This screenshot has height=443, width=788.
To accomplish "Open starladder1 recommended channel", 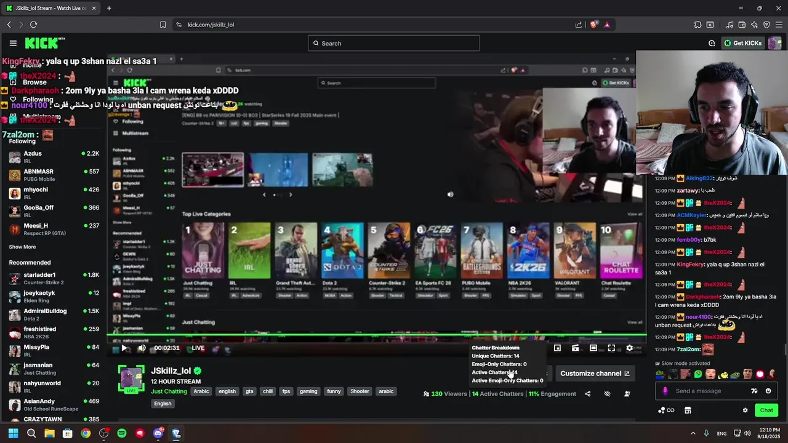I will (x=54, y=278).
